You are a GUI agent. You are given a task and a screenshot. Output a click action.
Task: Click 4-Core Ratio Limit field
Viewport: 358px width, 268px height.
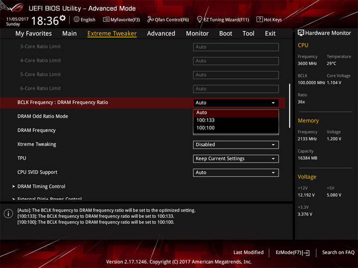(x=236, y=61)
